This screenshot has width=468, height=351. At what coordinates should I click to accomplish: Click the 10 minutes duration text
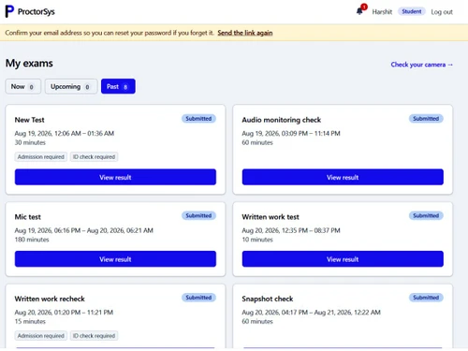pyautogui.click(x=257, y=240)
